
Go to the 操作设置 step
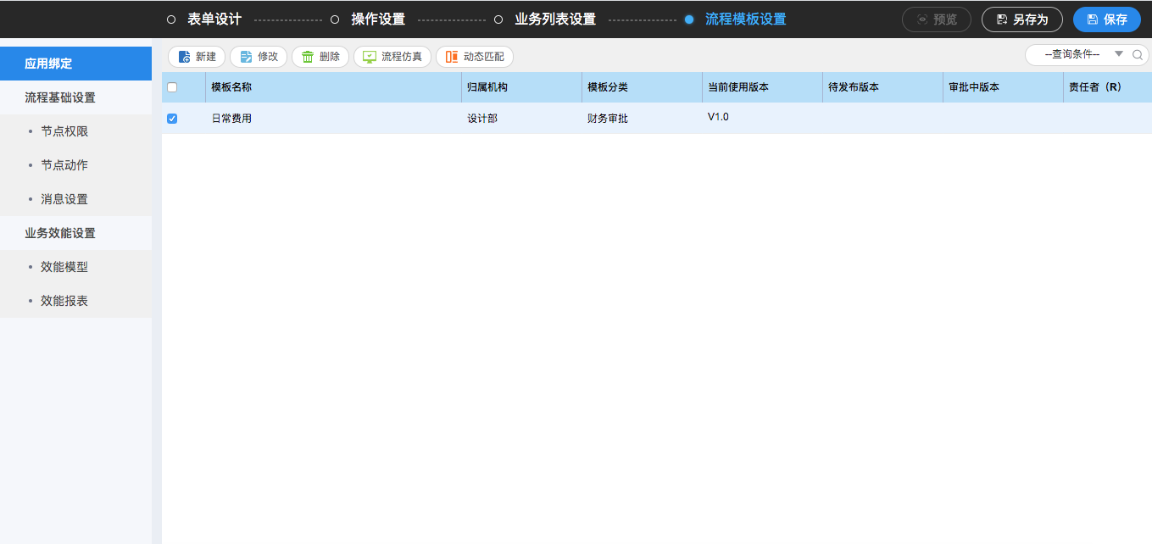click(x=378, y=19)
